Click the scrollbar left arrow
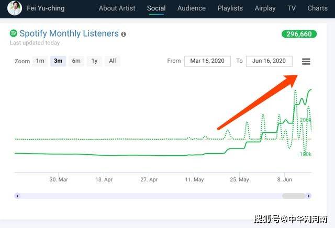 point(17,196)
